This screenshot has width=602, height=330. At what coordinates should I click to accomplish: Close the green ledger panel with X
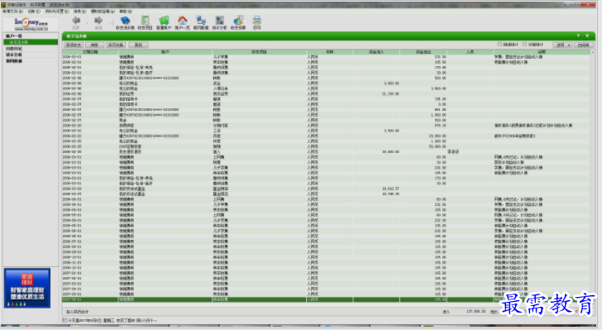587,36
